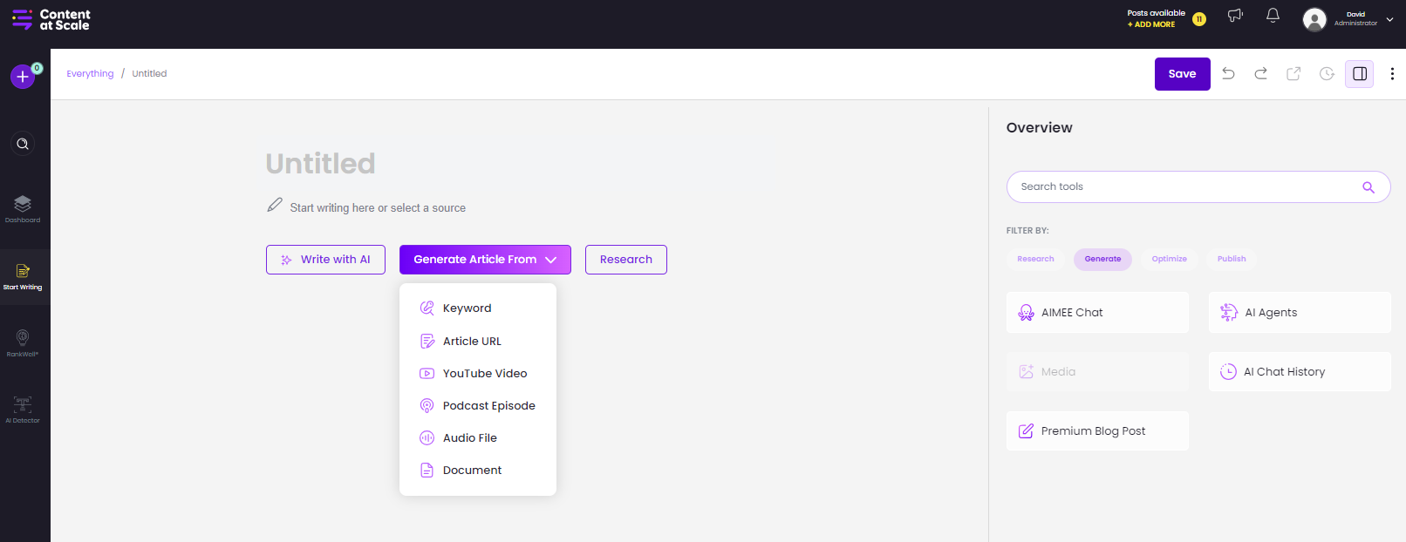The width and height of the screenshot is (1406, 542).
Task: Open the search icon in sidebar
Action: pyautogui.click(x=23, y=144)
